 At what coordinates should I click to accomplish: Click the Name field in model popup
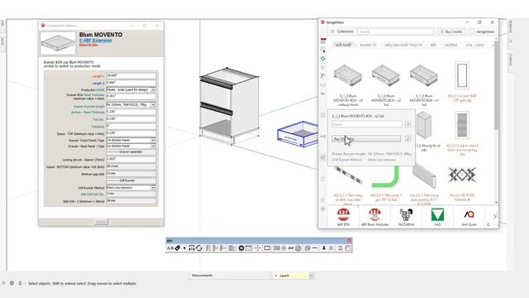point(367,124)
